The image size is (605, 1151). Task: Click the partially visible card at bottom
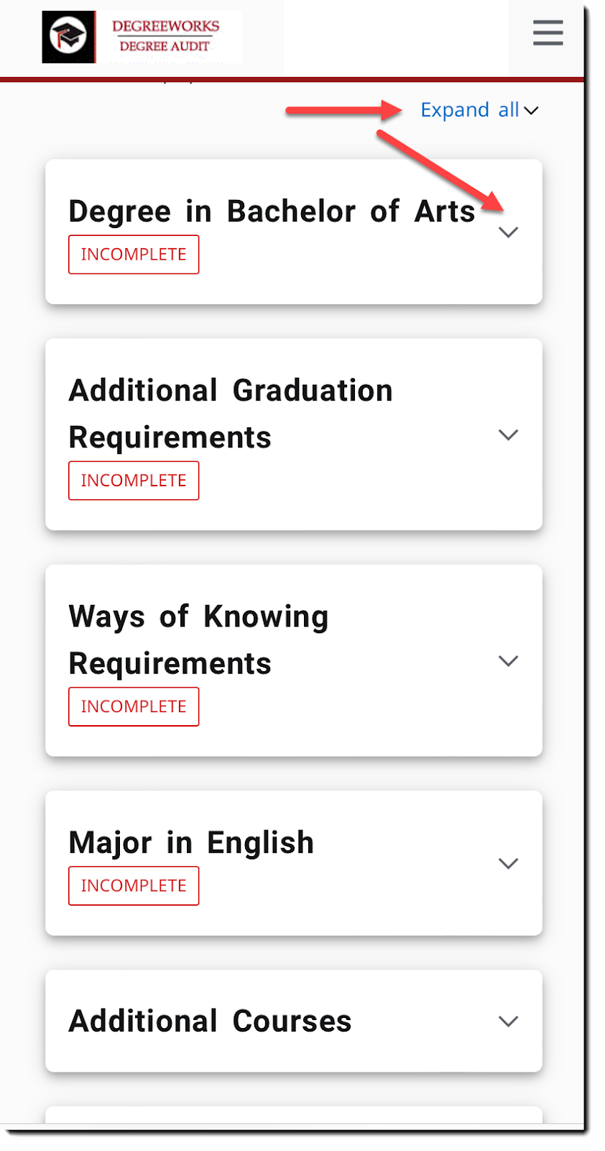[293, 1114]
